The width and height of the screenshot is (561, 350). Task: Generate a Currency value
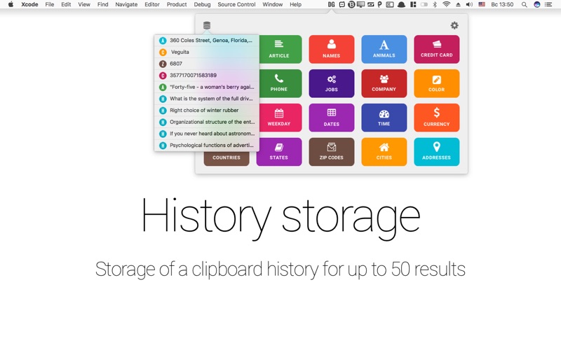[x=436, y=118]
